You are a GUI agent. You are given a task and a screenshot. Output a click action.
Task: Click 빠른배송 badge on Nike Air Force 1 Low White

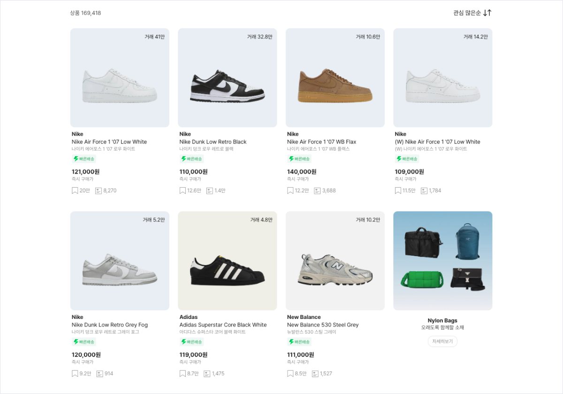(84, 159)
